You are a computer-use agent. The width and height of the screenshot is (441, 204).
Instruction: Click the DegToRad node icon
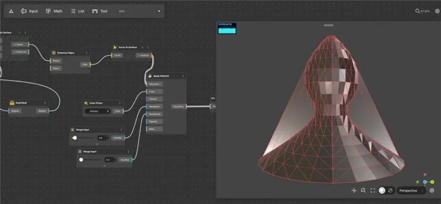pyautogui.click(x=12, y=103)
